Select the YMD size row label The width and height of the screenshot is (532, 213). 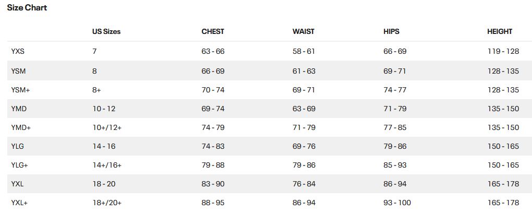point(19,109)
